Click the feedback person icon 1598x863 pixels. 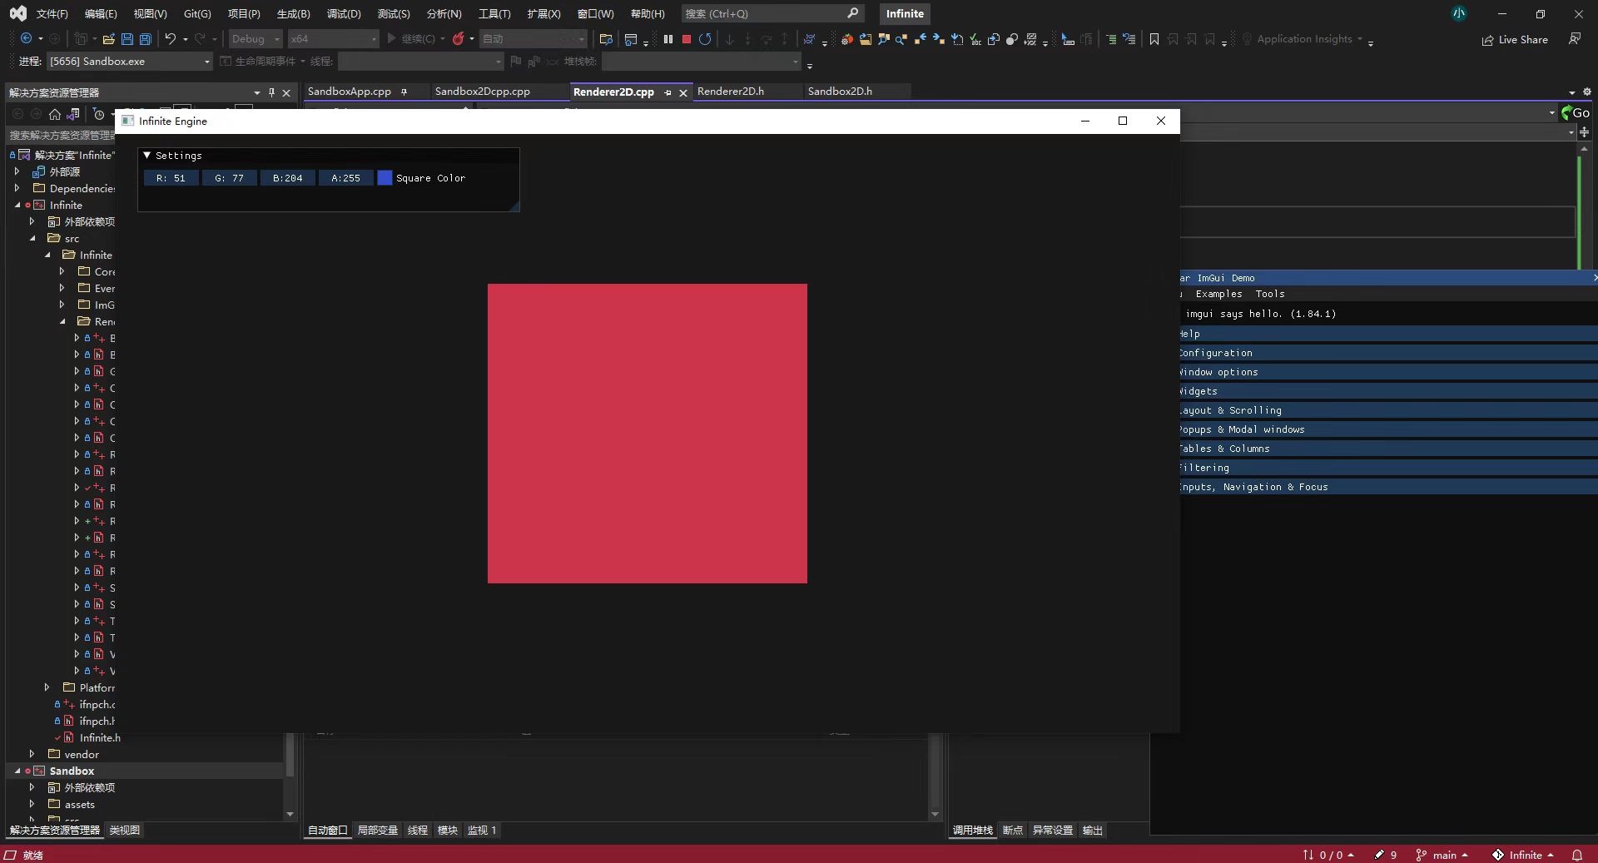tap(1575, 39)
